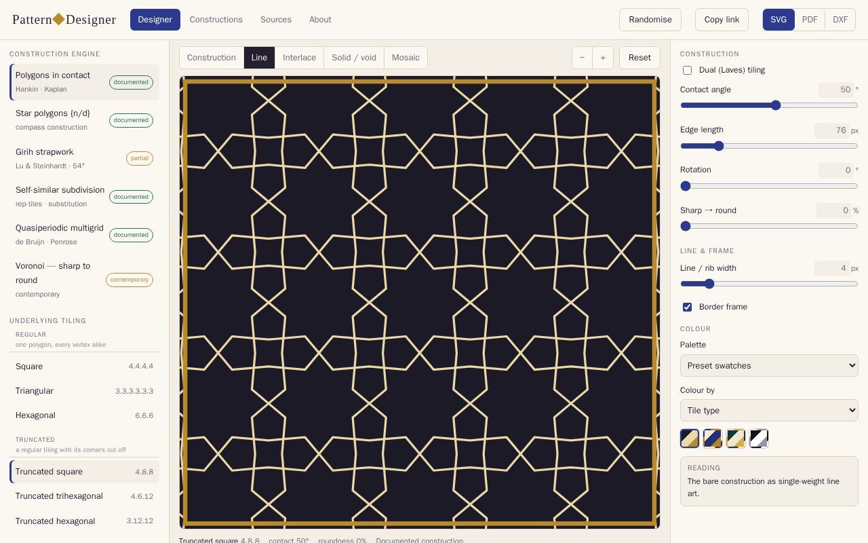Select Star polygons {n/d} construction
The image size is (868, 543).
[x=85, y=120]
